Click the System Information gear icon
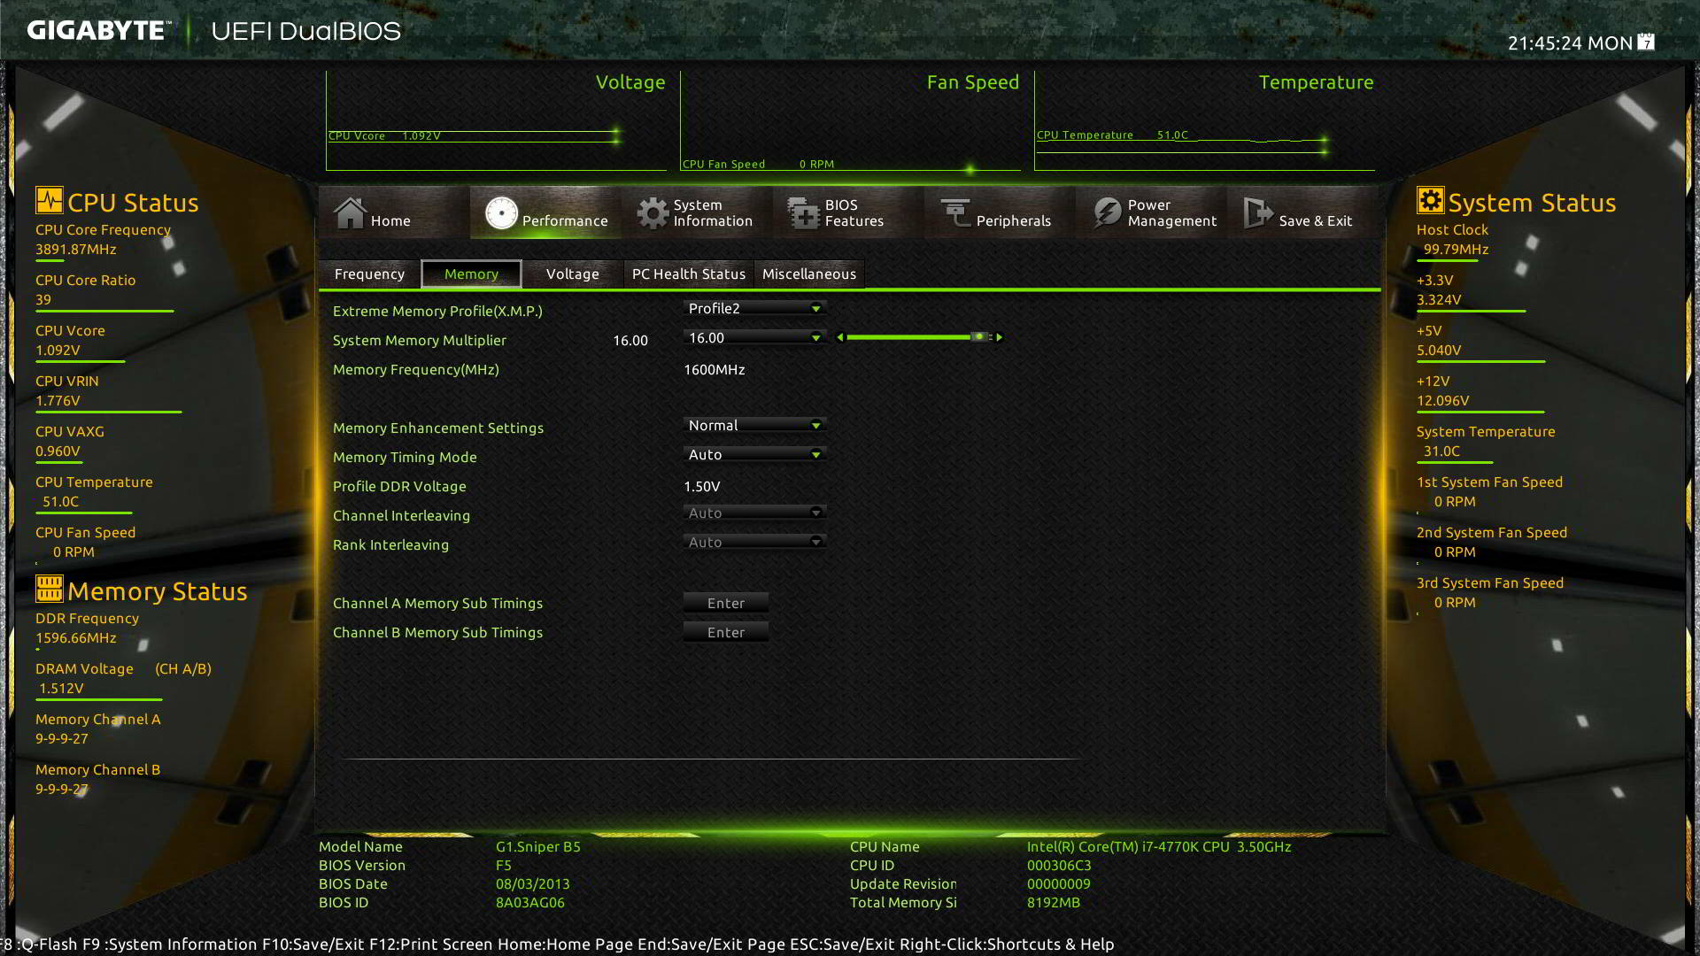The width and height of the screenshot is (1700, 956). click(653, 212)
